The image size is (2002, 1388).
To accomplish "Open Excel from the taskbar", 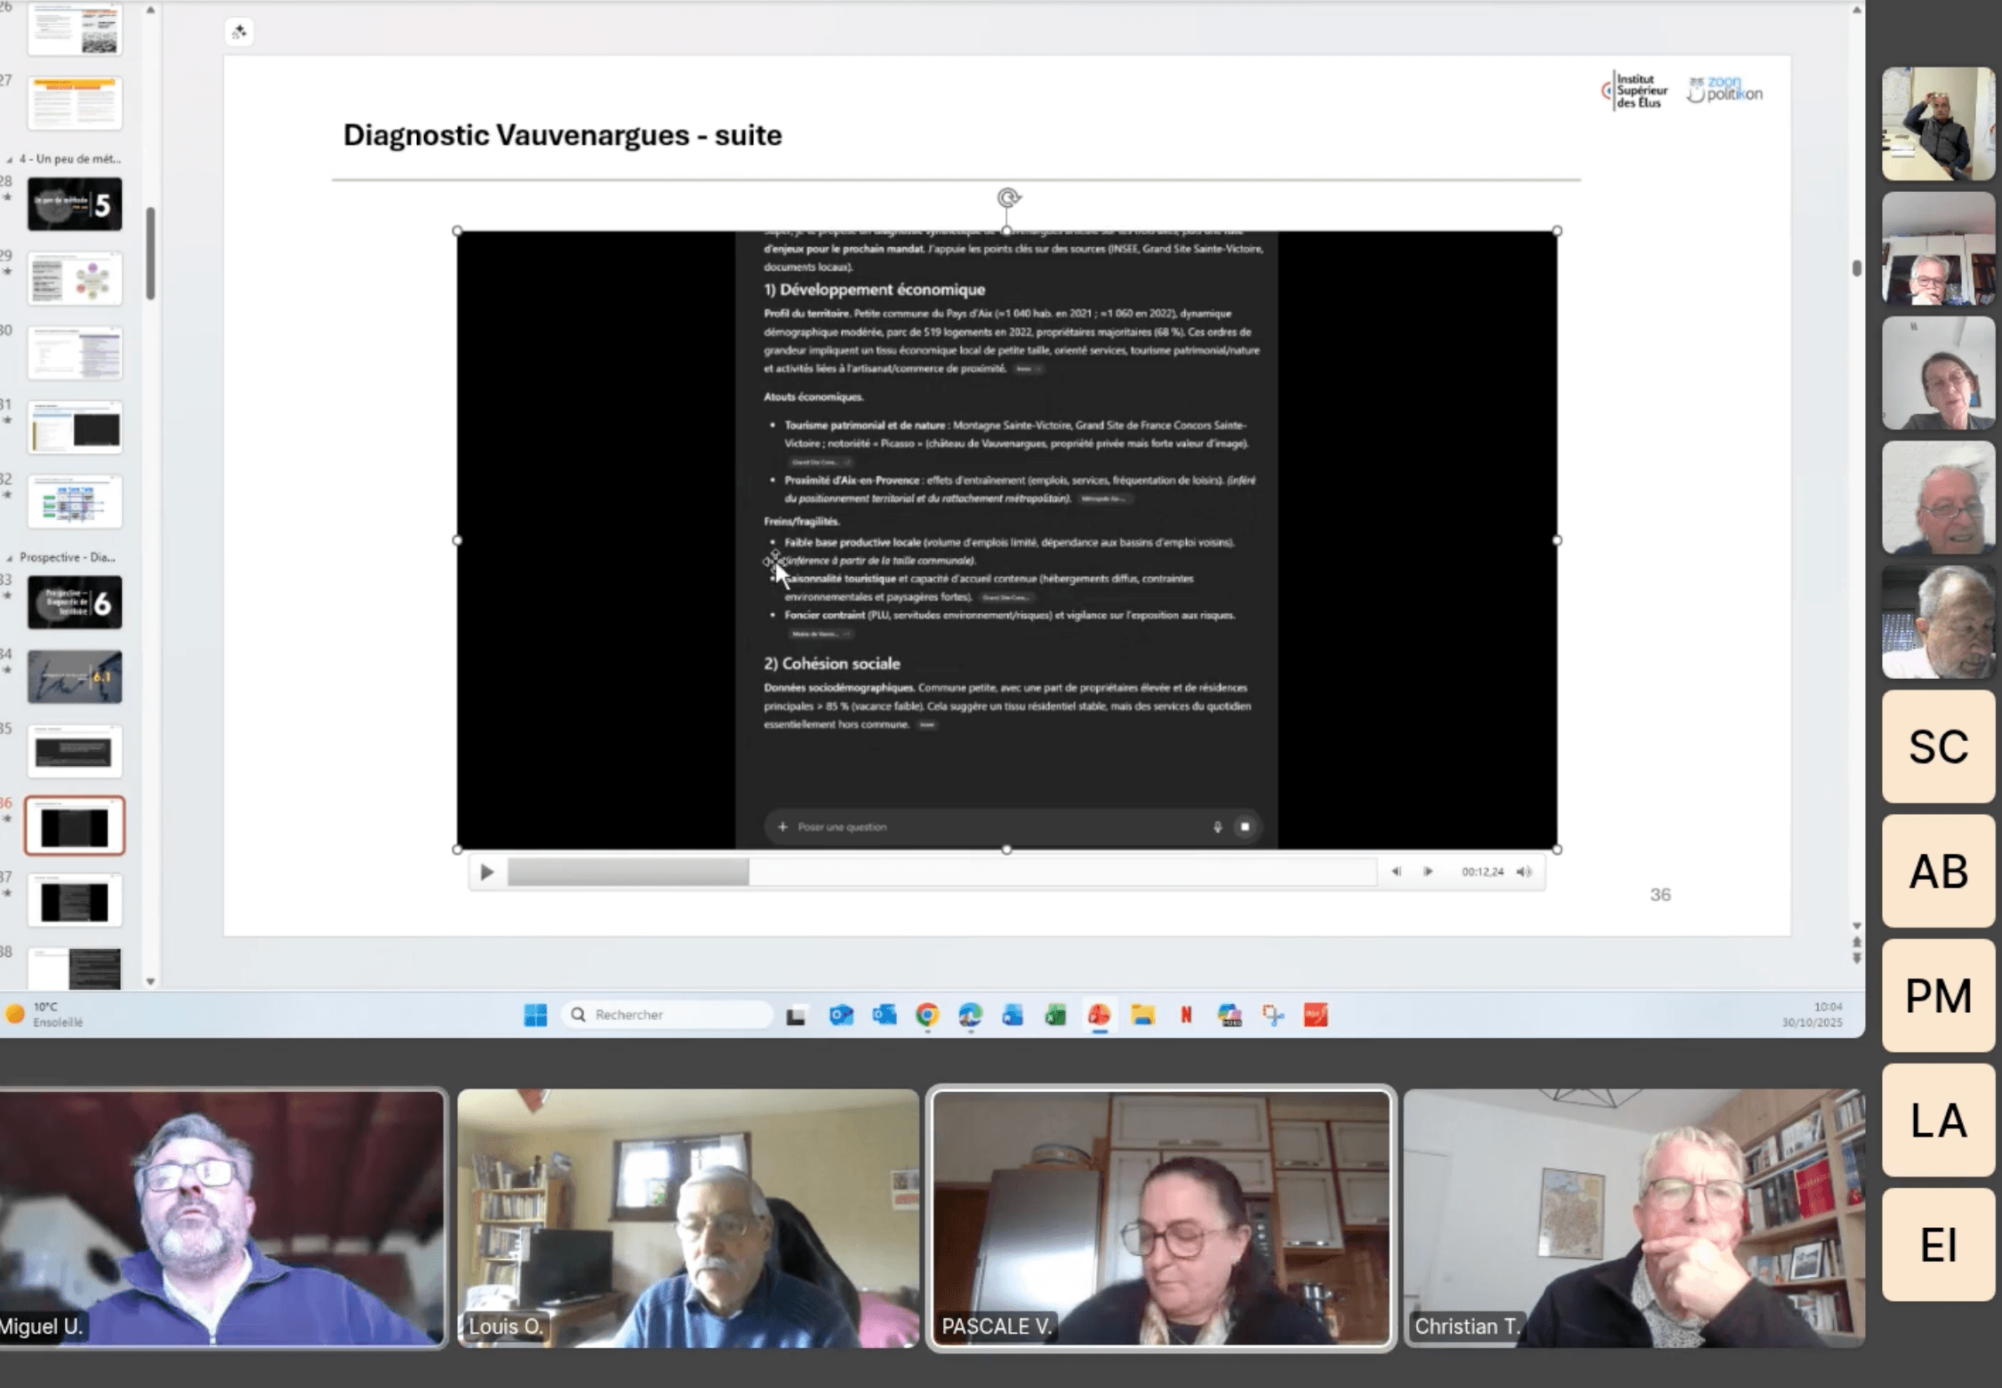I will pyautogui.click(x=1055, y=1015).
